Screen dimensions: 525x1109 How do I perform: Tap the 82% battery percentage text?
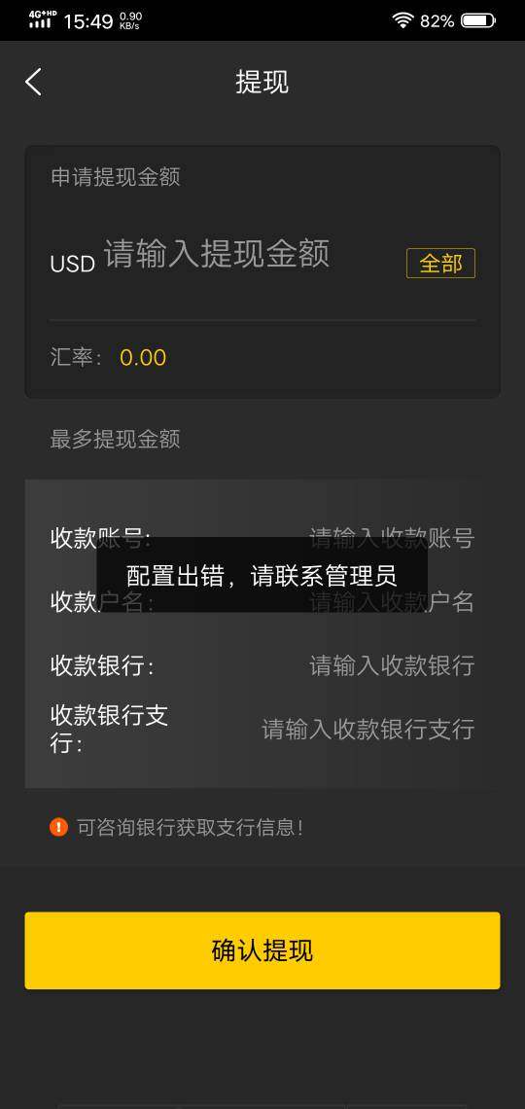tap(437, 21)
